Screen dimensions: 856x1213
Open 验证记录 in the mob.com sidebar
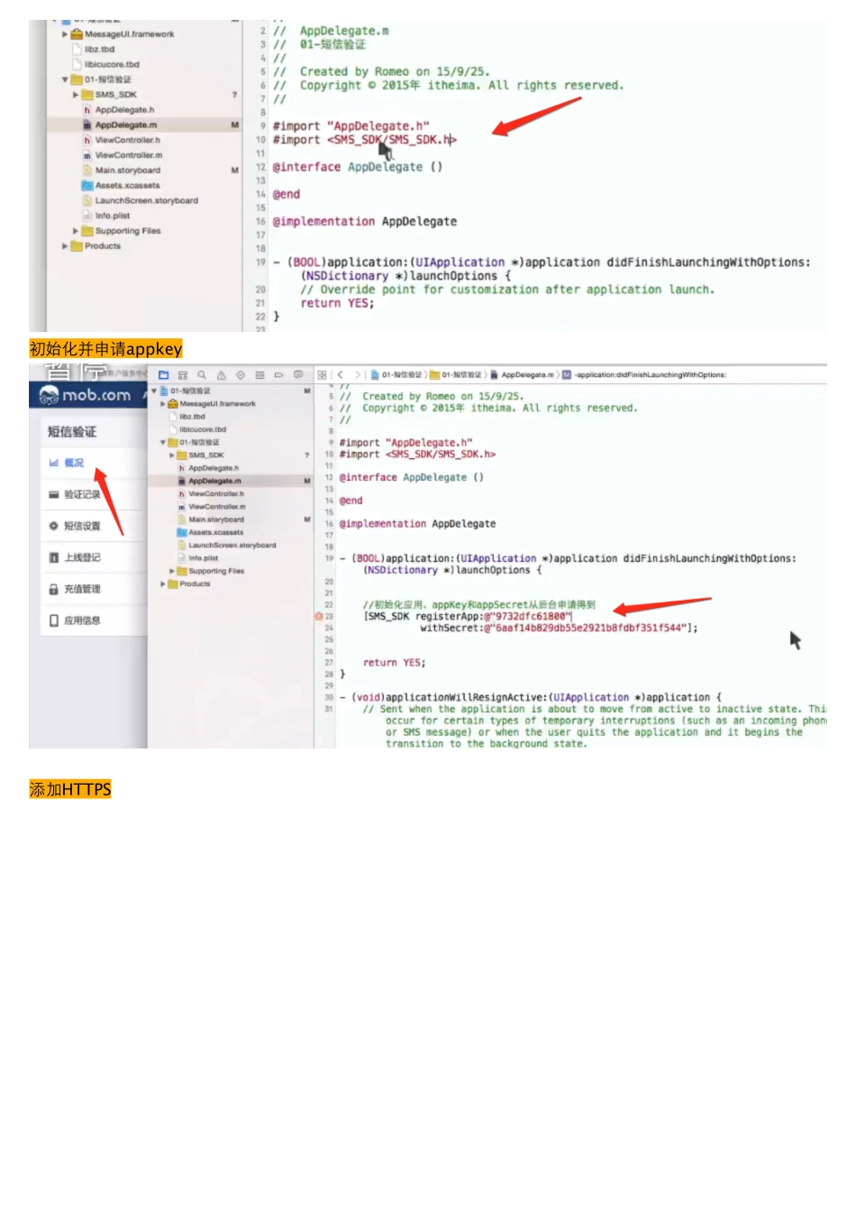point(81,494)
